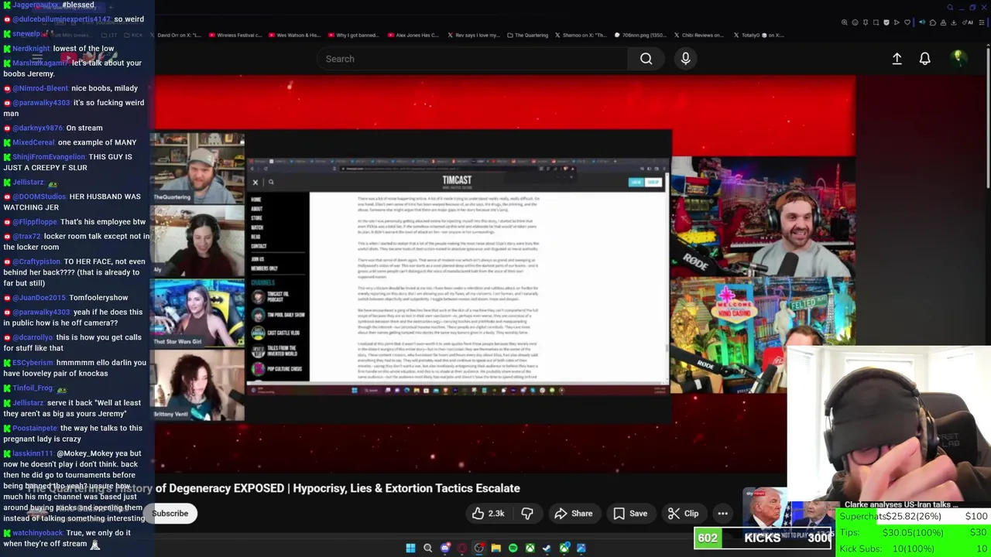The height and width of the screenshot is (557, 991).
Task: Click the Share button under the video
Action: 573,514
